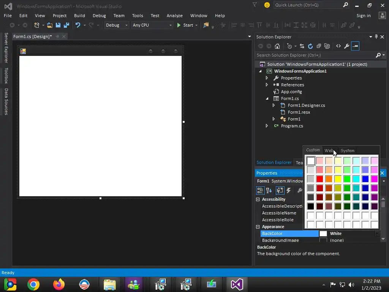Screen dimensions: 389x292
Task: Click the View Code icon in Solution Explorer
Action: point(338,46)
